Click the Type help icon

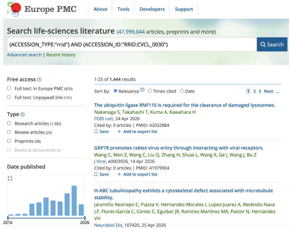pyautogui.click(x=23, y=114)
